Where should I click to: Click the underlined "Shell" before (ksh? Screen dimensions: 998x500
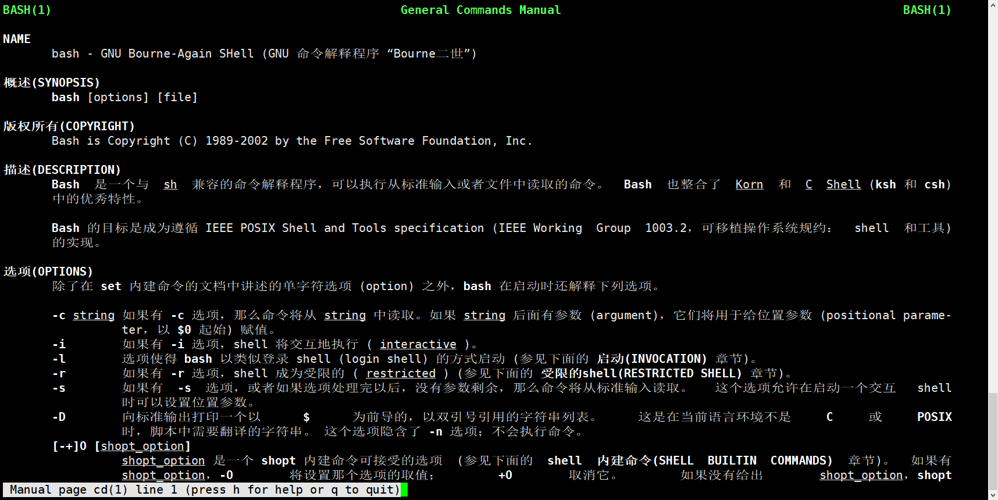click(844, 184)
